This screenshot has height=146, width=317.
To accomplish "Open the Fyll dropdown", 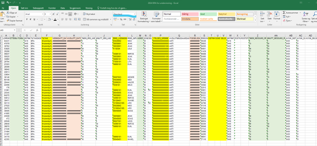I will pyautogui.click(x=287, y=17).
